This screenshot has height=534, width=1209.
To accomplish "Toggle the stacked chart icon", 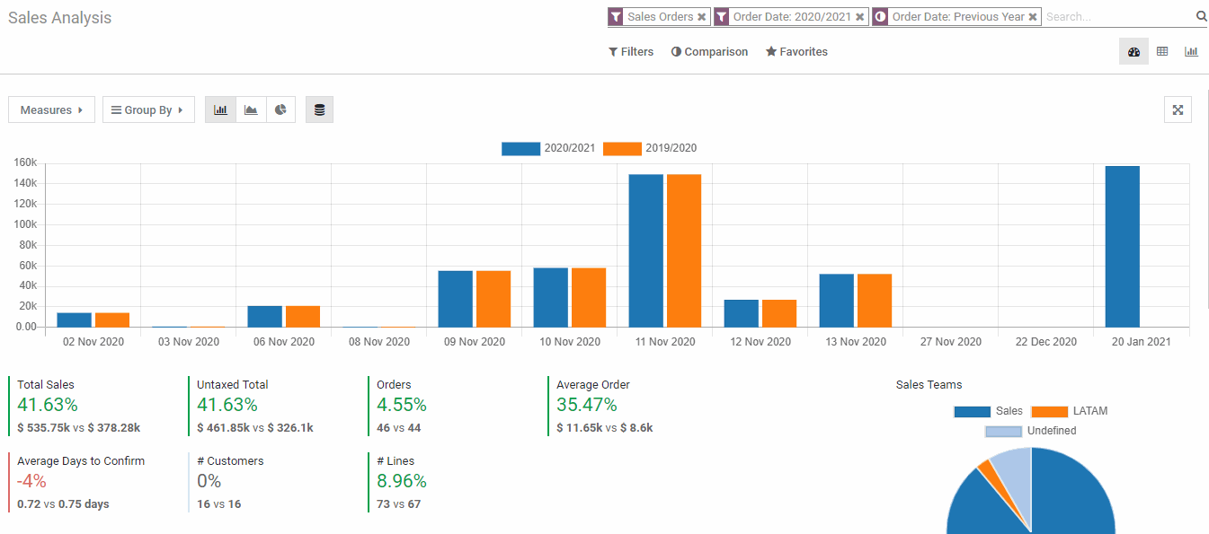I will pos(319,109).
